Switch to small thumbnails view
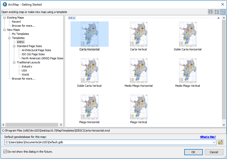The height and width of the screenshot is (159, 227). tap(217, 11)
